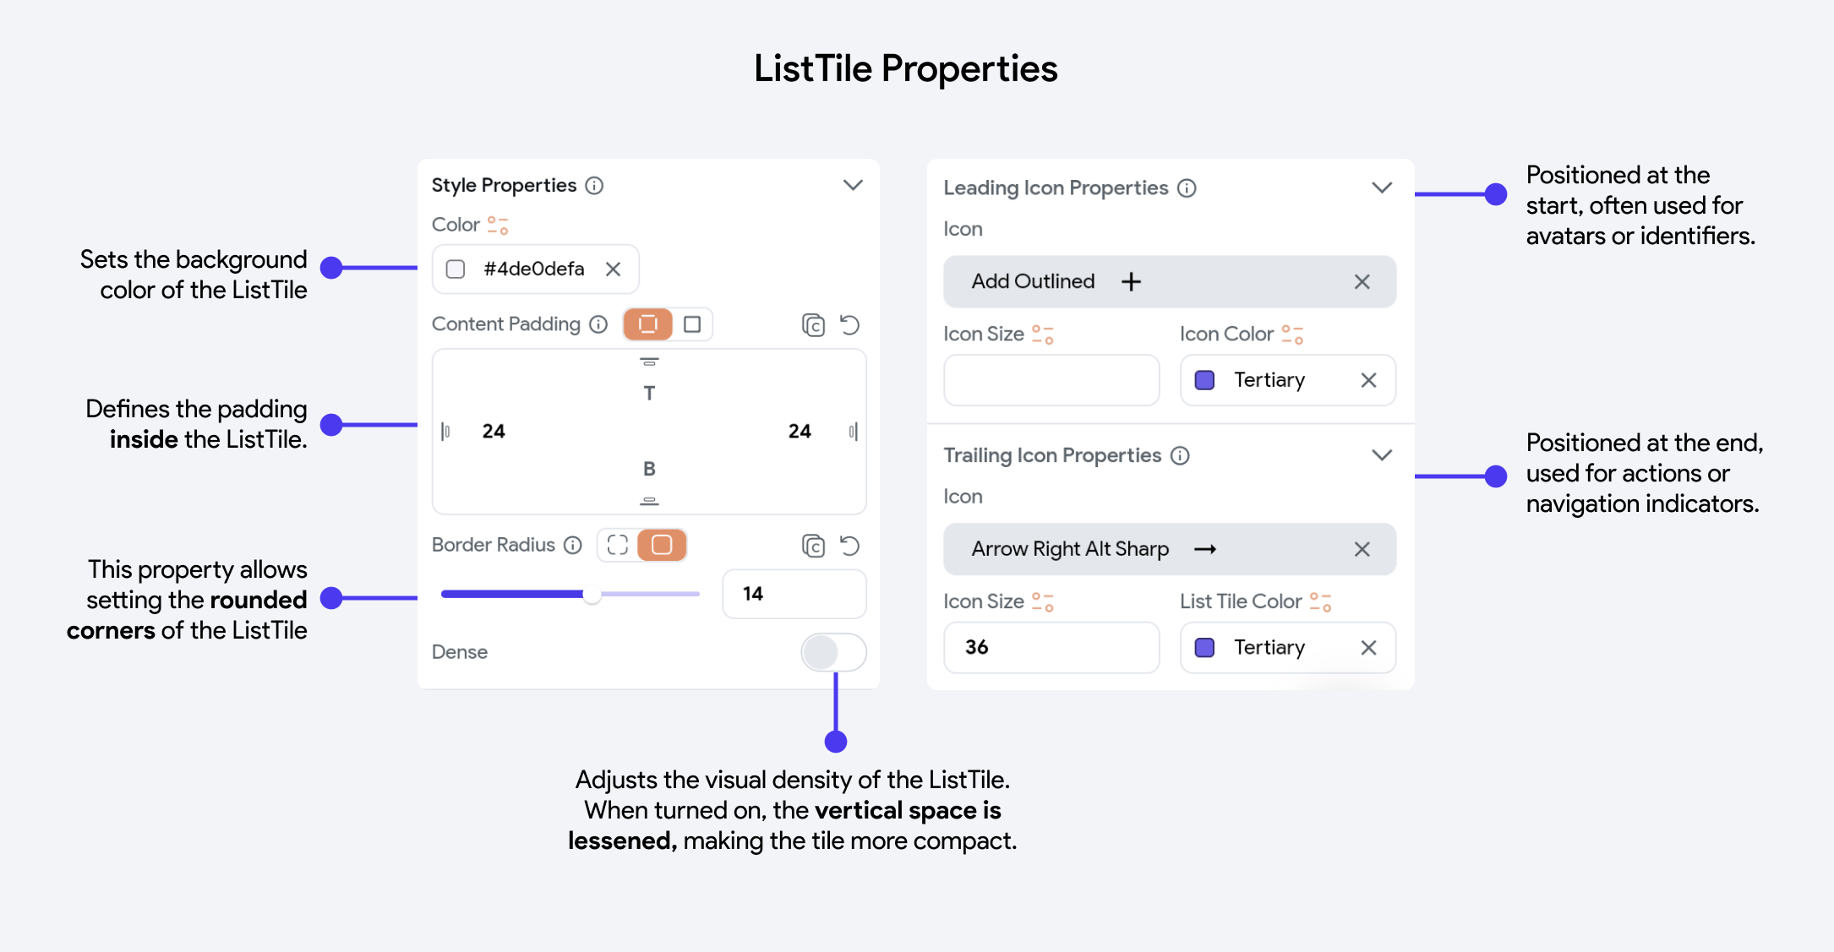Image resolution: width=1834 pixels, height=952 pixels.
Task: Select individual-sides content padding mode
Action: click(648, 324)
